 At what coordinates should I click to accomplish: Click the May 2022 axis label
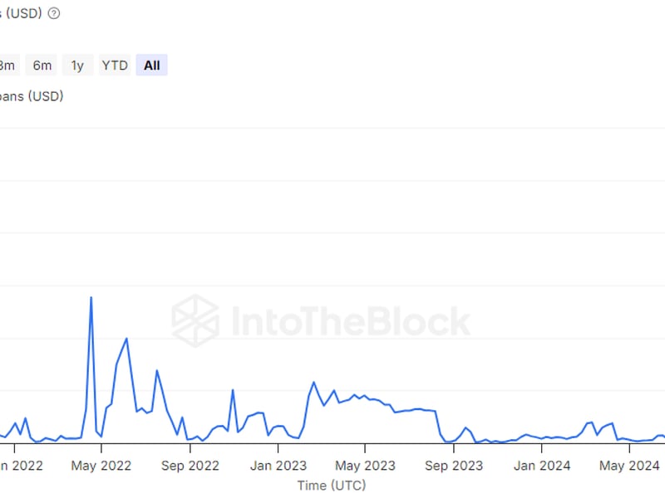tap(101, 466)
